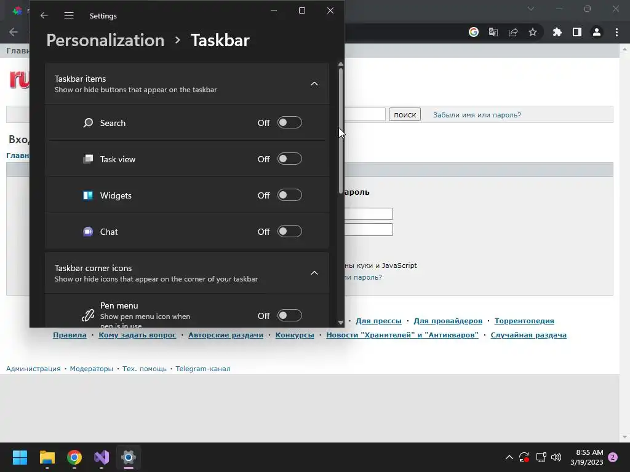Click the Settings gear taskbar icon
The width and height of the screenshot is (630, 472).
[129, 457]
